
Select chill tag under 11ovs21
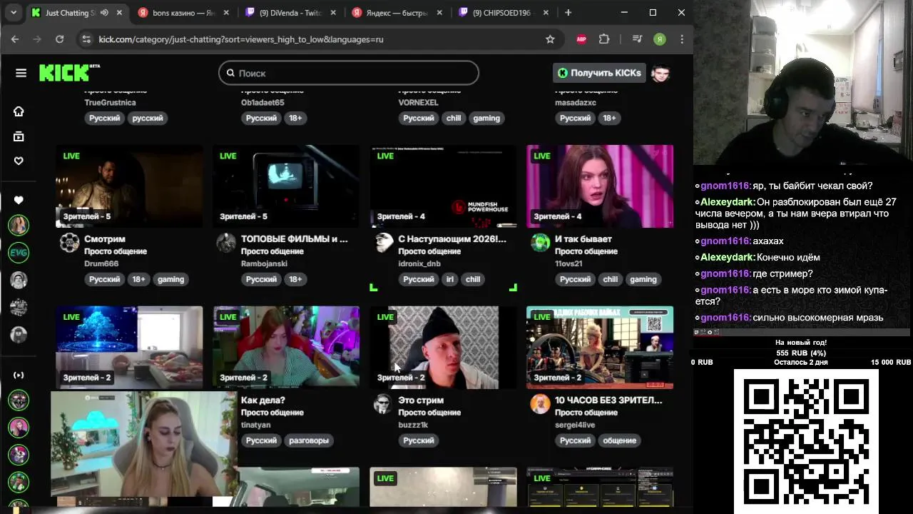click(611, 279)
